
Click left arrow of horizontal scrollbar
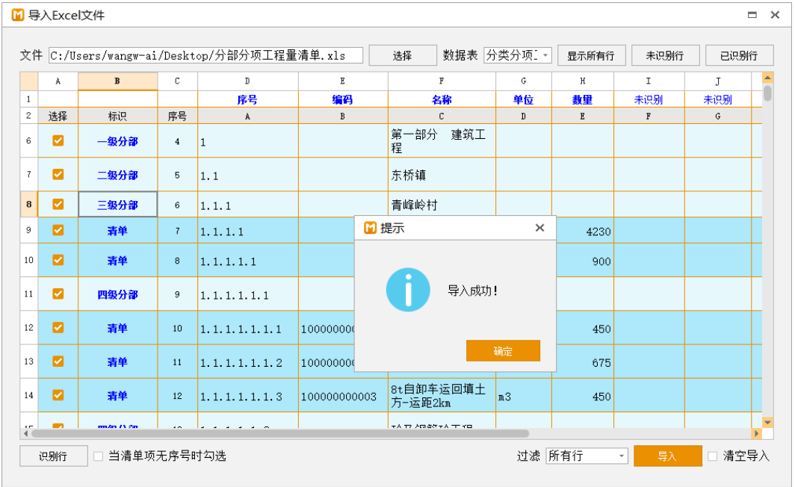pos(25,433)
